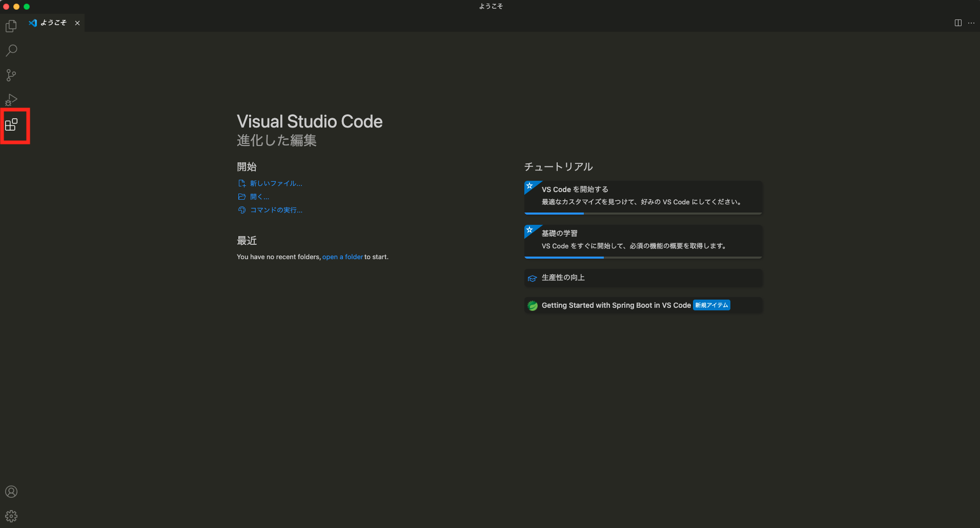This screenshot has width=980, height=528.
Task: Click the 最近 heading
Action: point(247,241)
